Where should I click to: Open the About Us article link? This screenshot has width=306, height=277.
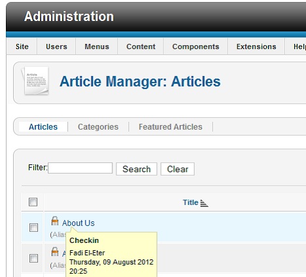point(78,223)
